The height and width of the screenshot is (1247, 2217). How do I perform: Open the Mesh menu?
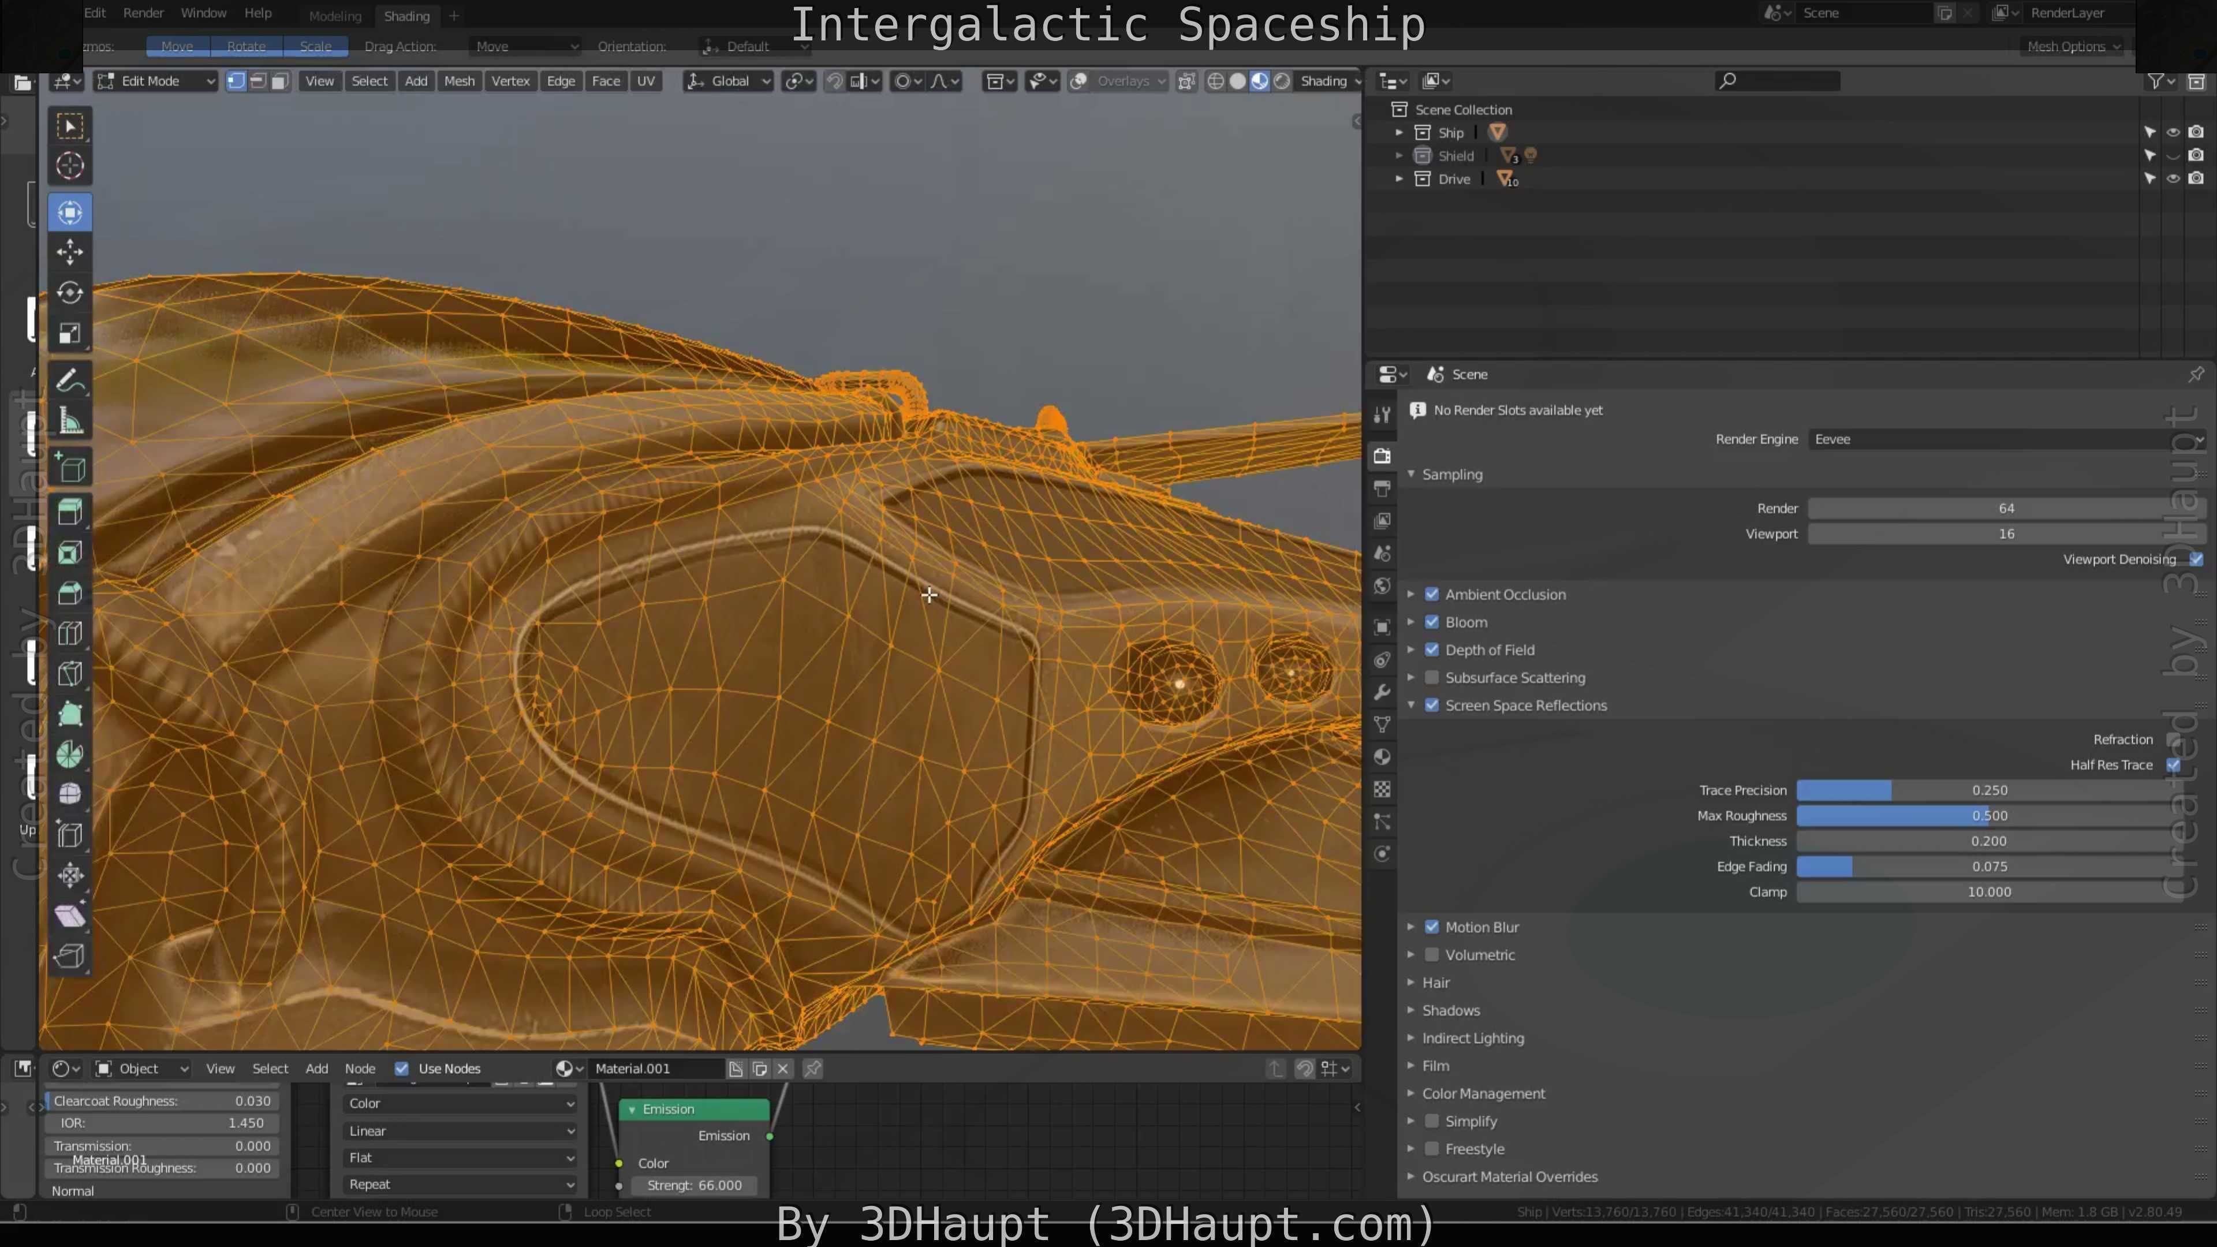[x=459, y=81]
